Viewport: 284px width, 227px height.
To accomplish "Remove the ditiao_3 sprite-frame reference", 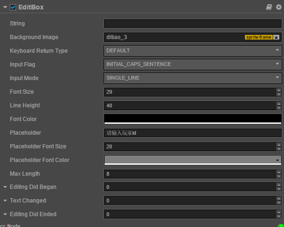I will [276, 37].
